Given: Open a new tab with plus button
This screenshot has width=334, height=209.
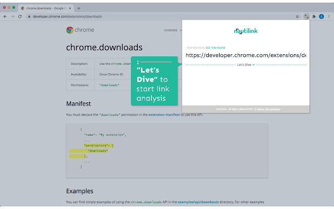Looking at the screenshot, I should pos(79,8).
